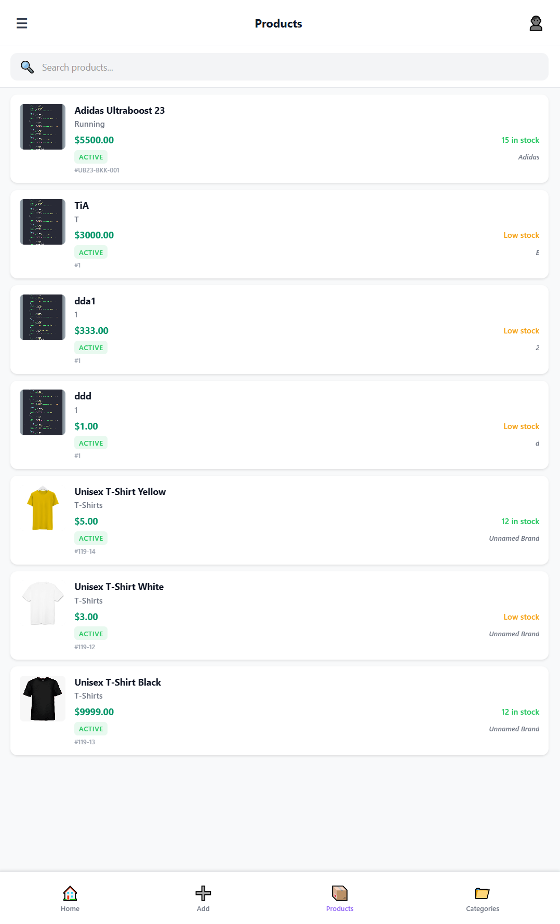Select Unisex T-Shirt Black title
The width and height of the screenshot is (560, 924).
click(x=118, y=682)
